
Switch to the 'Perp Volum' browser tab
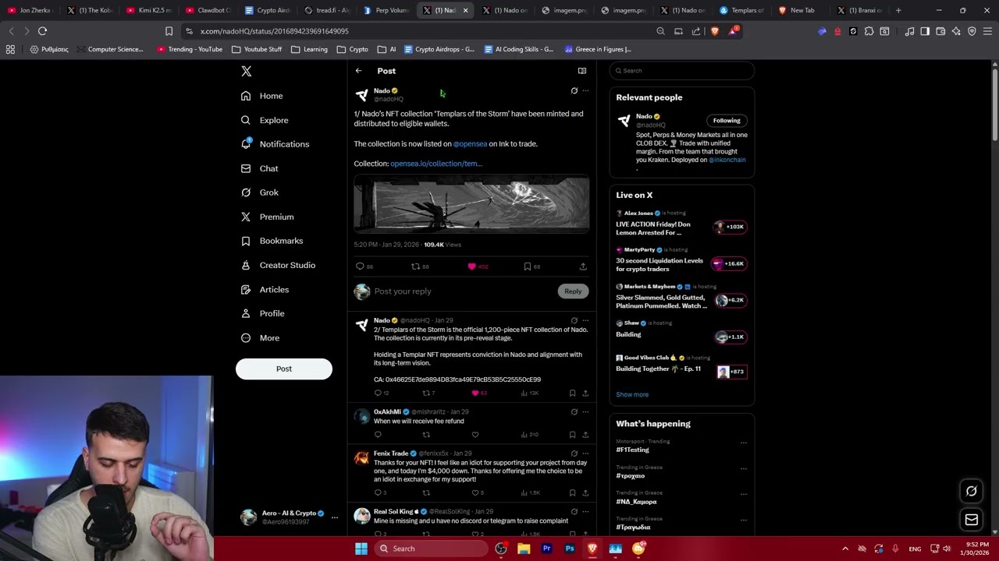pyautogui.click(x=386, y=10)
